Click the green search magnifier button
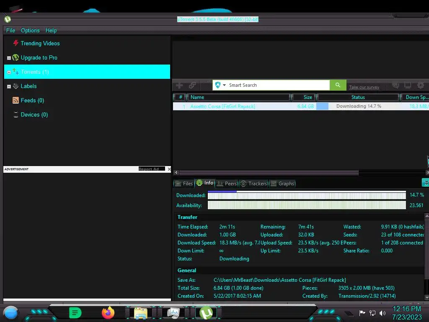Viewport: 429px width, 322px height. pos(338,85)
